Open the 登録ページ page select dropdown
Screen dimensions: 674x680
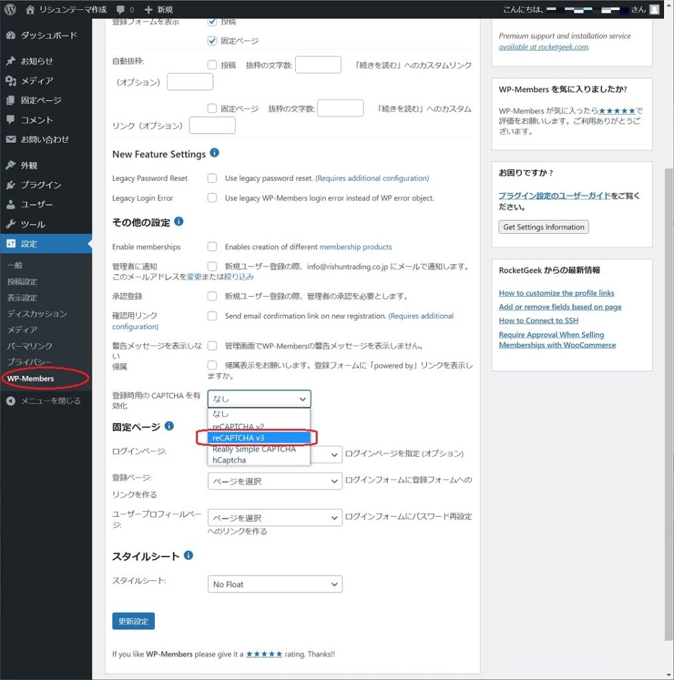point(275,481)
